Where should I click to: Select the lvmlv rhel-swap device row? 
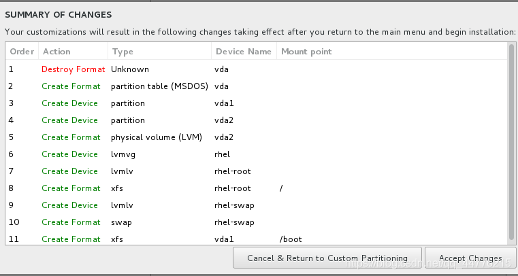point(257,205)
